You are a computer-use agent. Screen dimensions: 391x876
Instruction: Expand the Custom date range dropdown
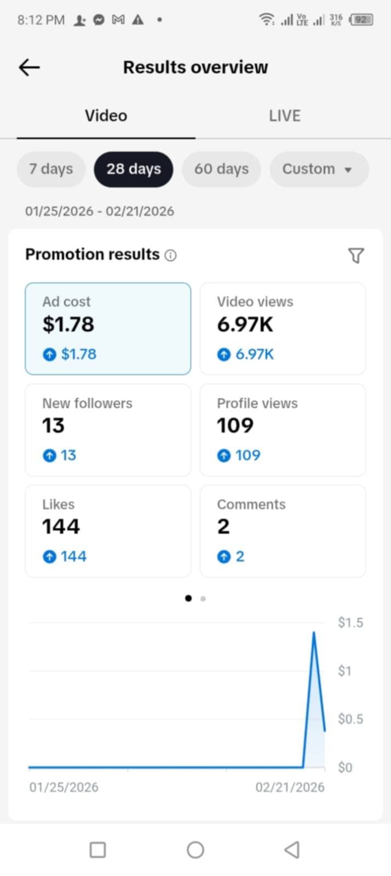coord(319,169)
